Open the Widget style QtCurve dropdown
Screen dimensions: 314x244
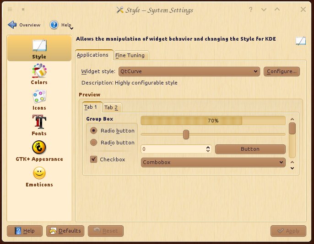tap(189, 71)
